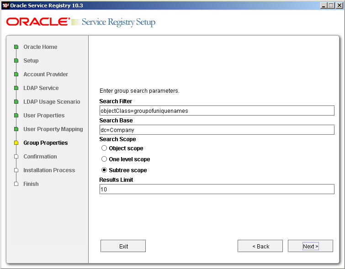345x269 pixels.
Task: Click the Finish step empty marker
Action: (x=16, y=184)
